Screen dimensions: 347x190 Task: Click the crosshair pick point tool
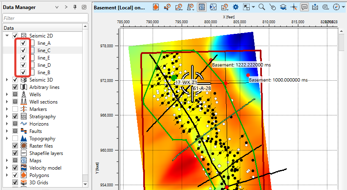(x=294, y=7)
